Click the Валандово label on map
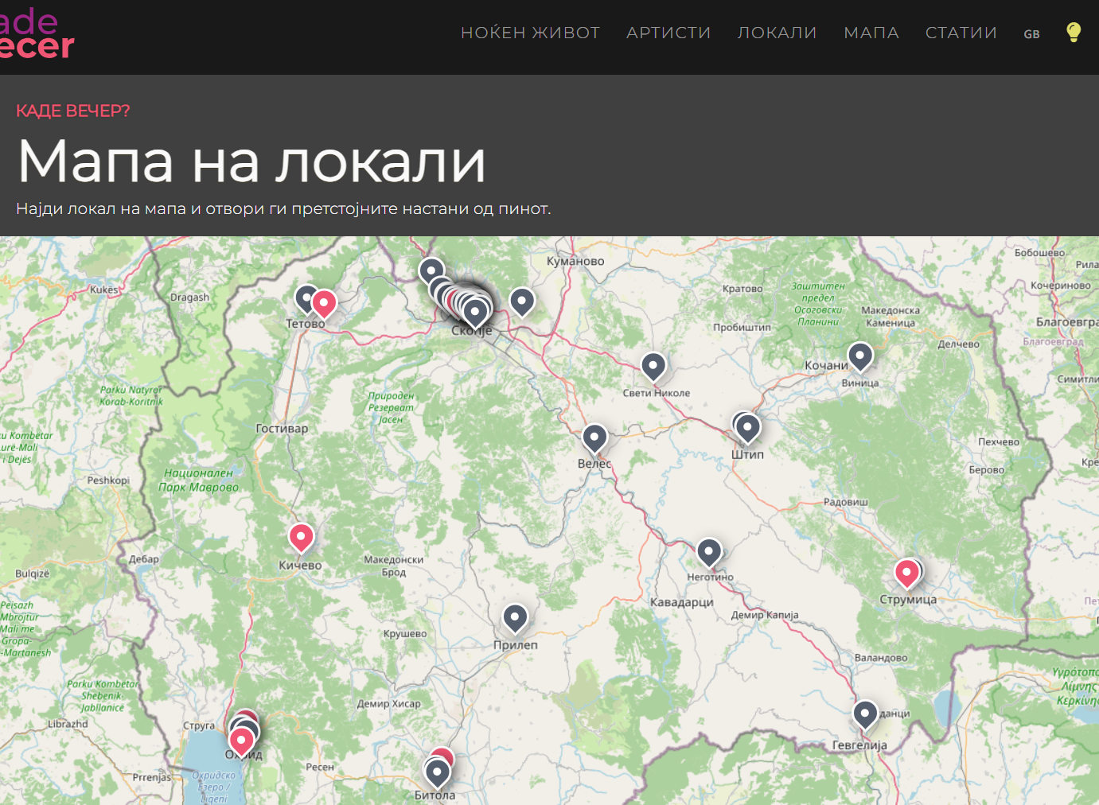Viewport: 1099px width, 805px height. pos(881,658)
